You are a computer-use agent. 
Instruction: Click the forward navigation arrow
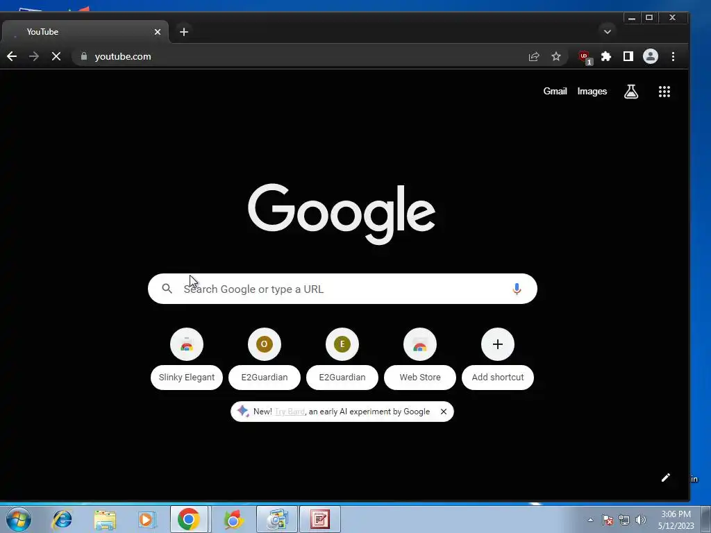point(34,57)
